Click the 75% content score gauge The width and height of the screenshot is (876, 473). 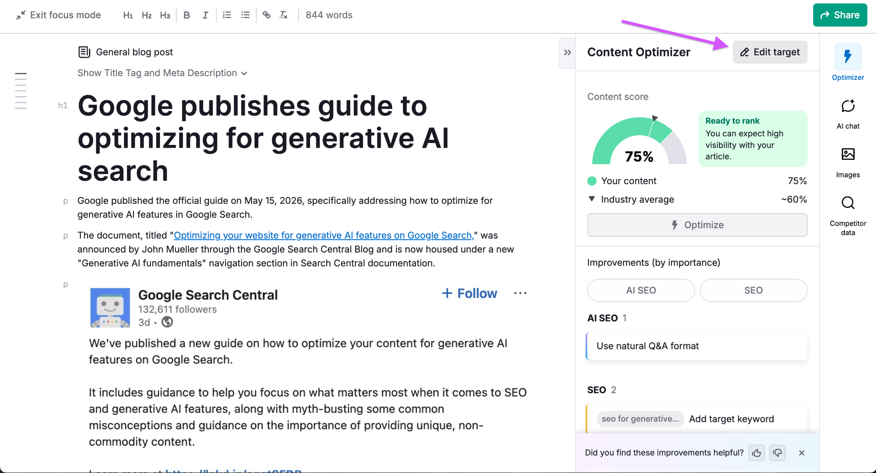click(x=639, y=141)
